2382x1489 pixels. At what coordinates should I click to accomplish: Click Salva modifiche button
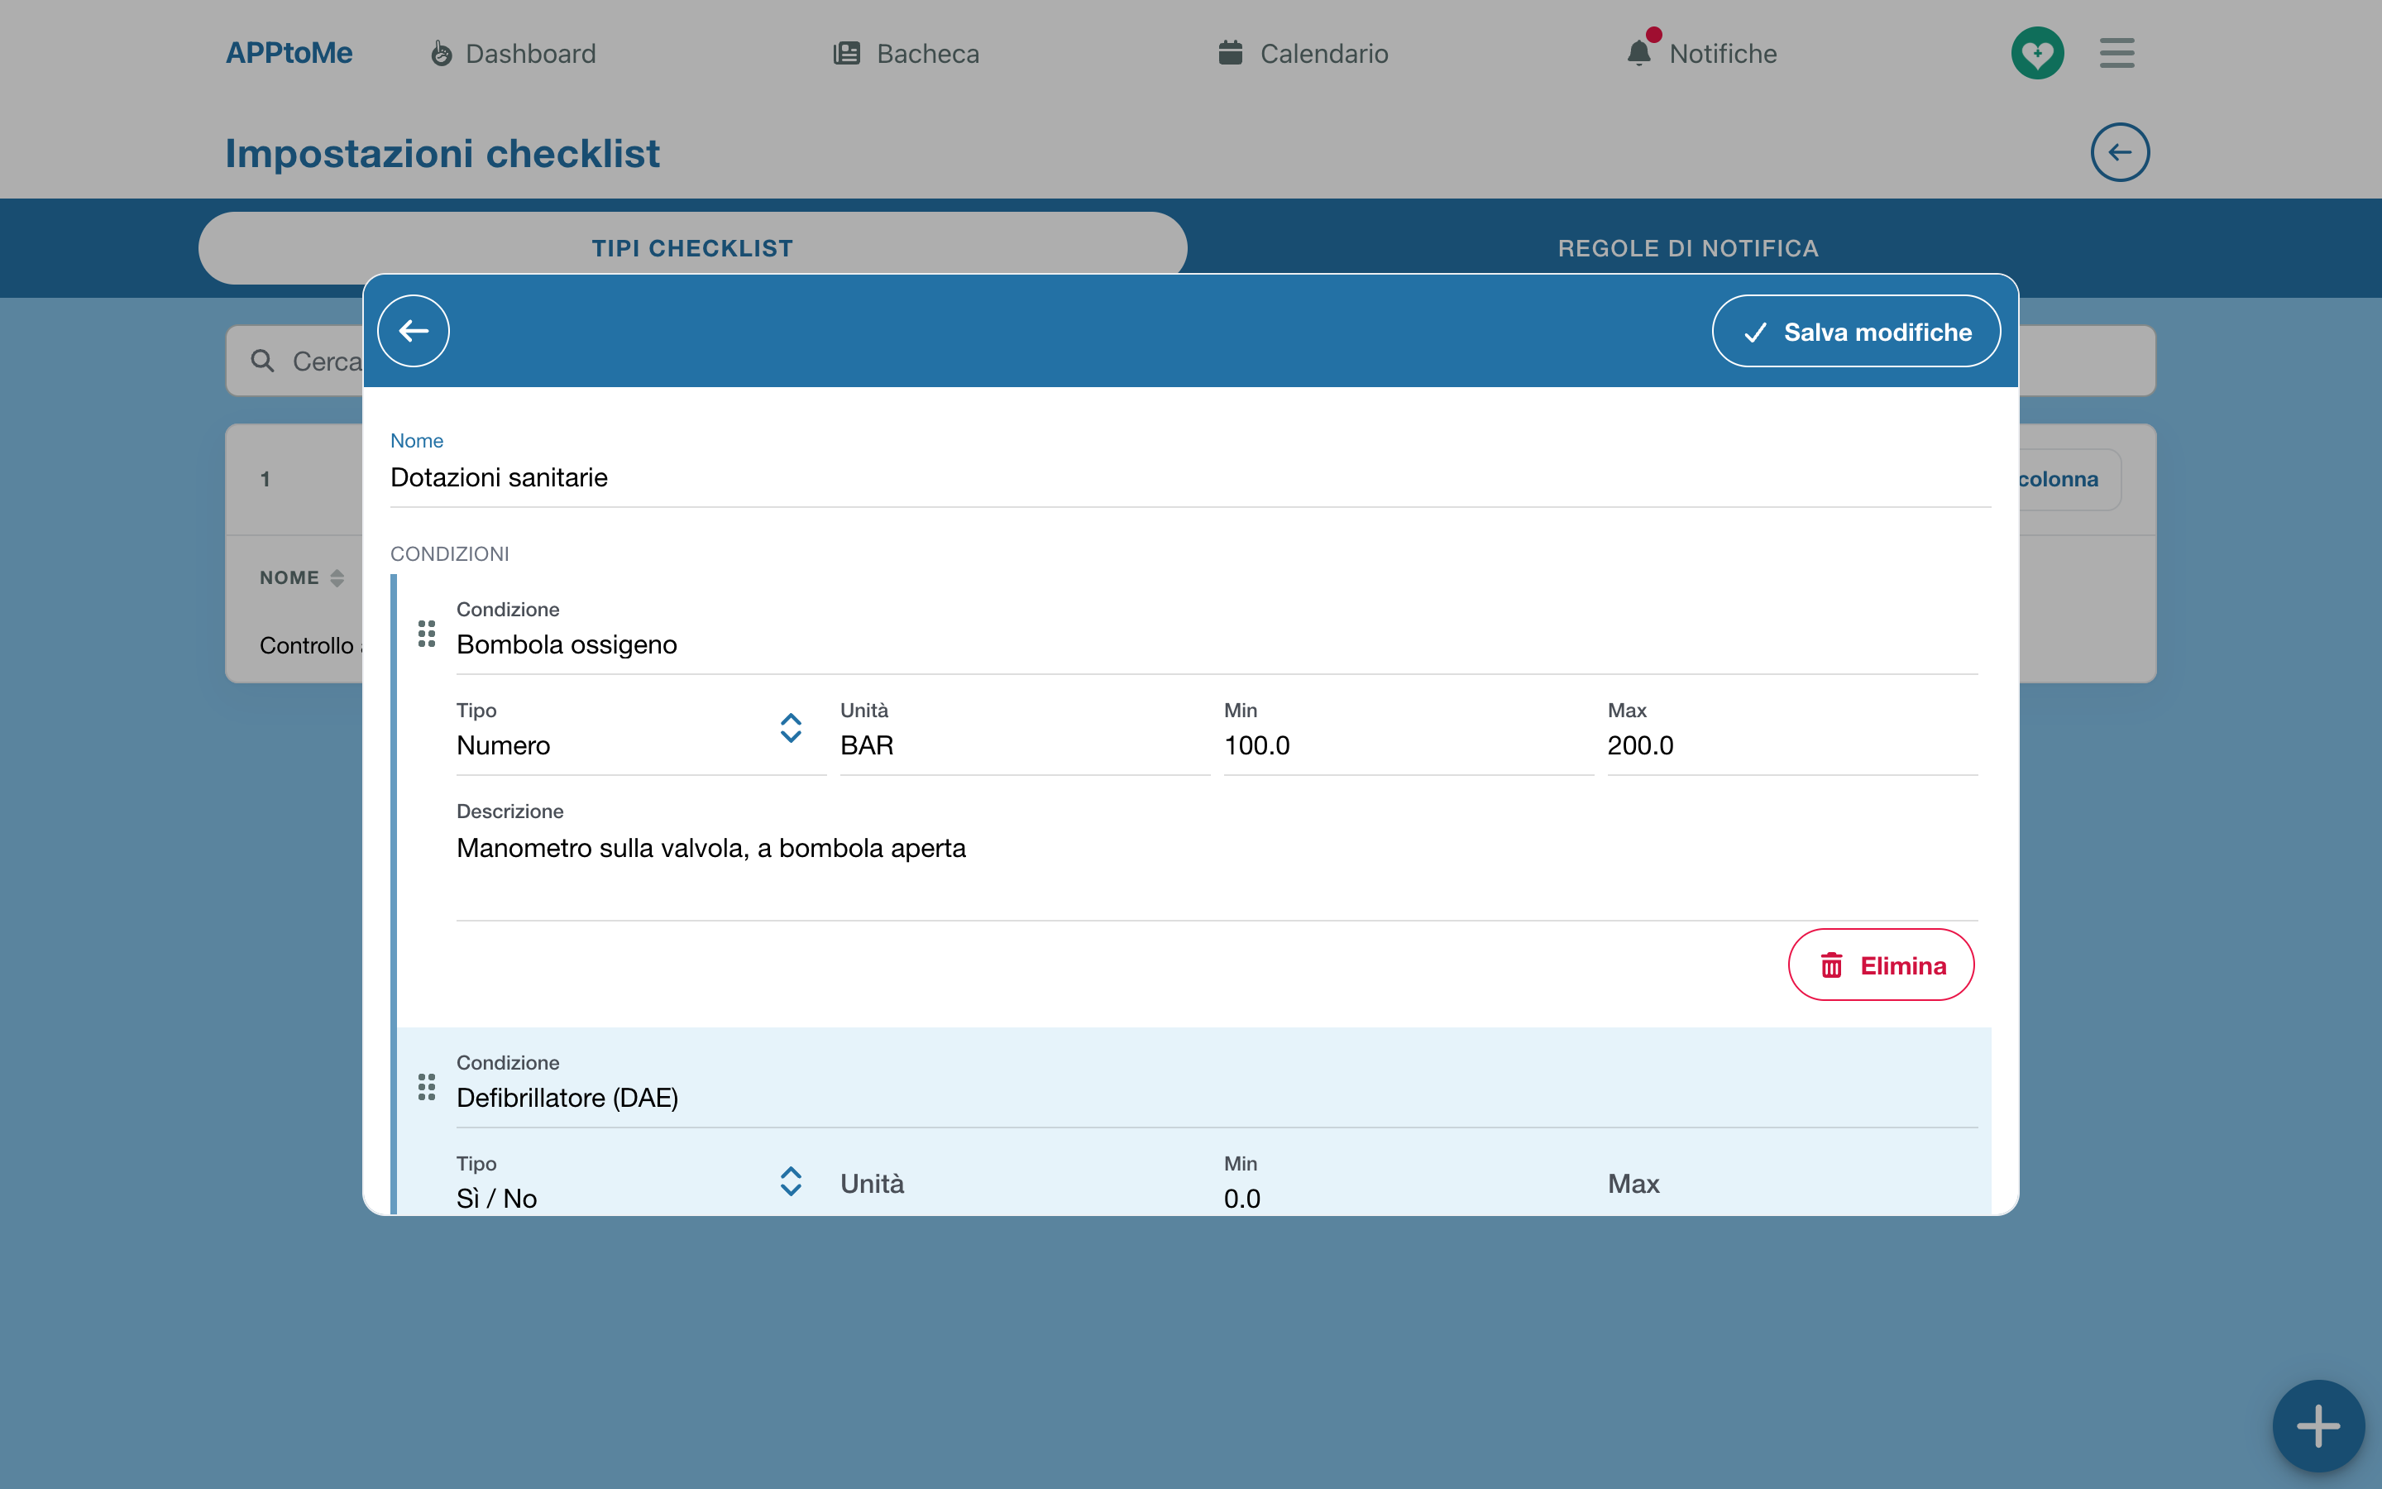(x=1855, y=331)
